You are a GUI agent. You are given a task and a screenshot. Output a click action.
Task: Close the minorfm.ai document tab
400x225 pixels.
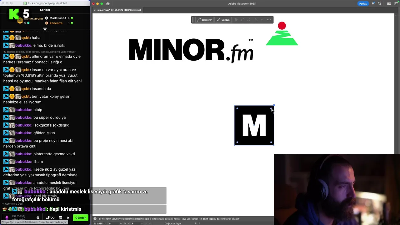click(94, 10)
